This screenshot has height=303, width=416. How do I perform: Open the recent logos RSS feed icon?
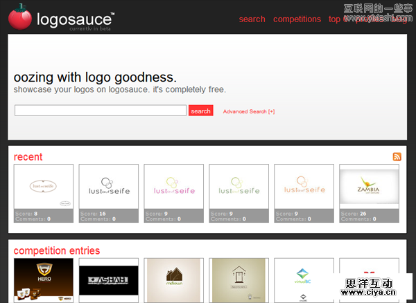397,156
